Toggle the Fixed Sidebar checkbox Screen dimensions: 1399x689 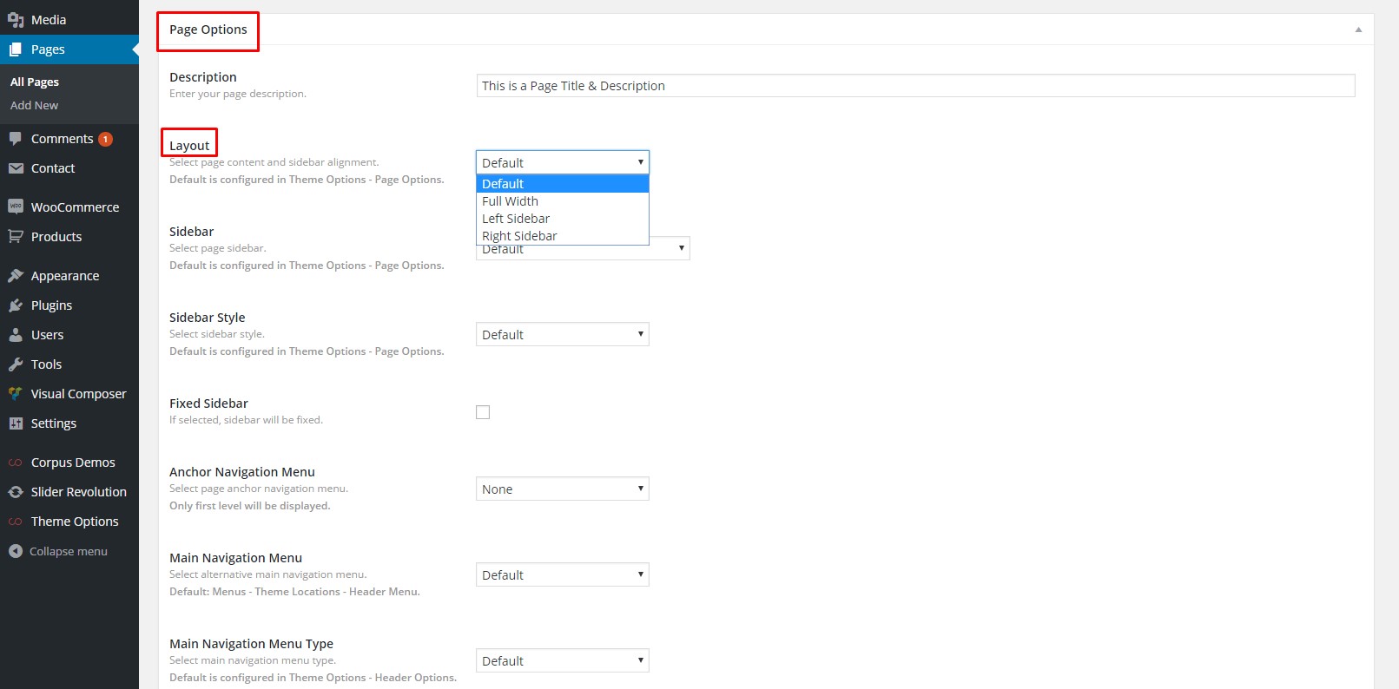pos(483,412)
